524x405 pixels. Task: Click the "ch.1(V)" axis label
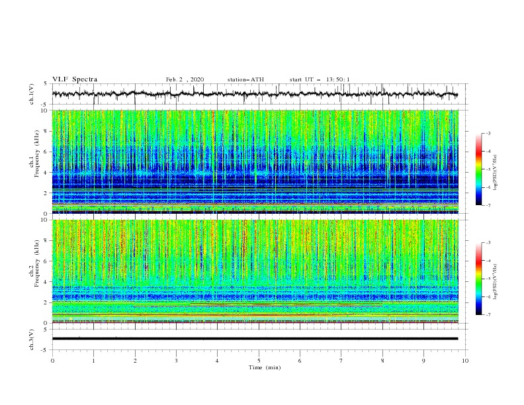click(x=32, y=94)
